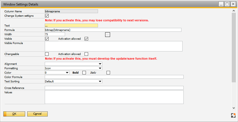This screenshot has width=238, height=122.
Task: Open the Alignment dropdown
Action: click(100, 64)
